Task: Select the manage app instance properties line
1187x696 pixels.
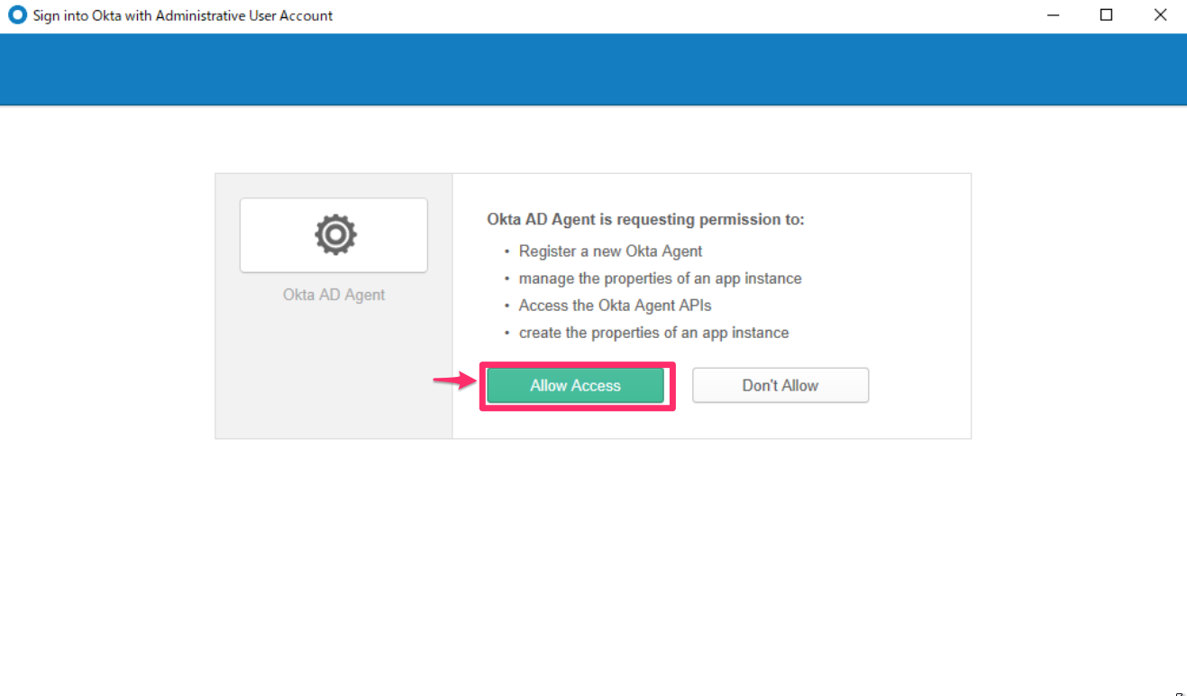Action: [660, 278]
